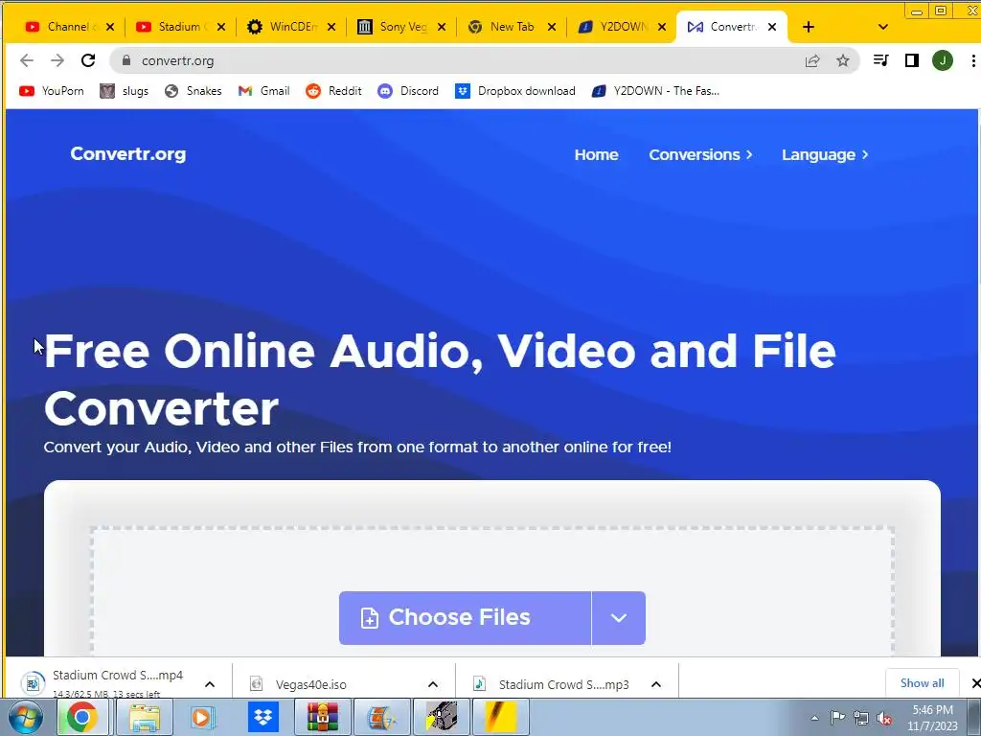Switch to the Y2DOWN tab
This screenshot has width=981, height=736.
pyautogui.click(x=620, y=27)
